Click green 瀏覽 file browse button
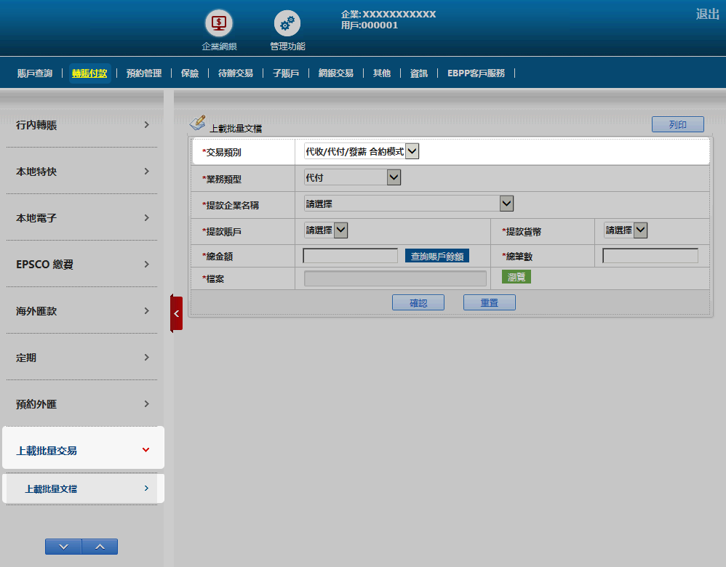726x567 pixels. click(516, 277)
